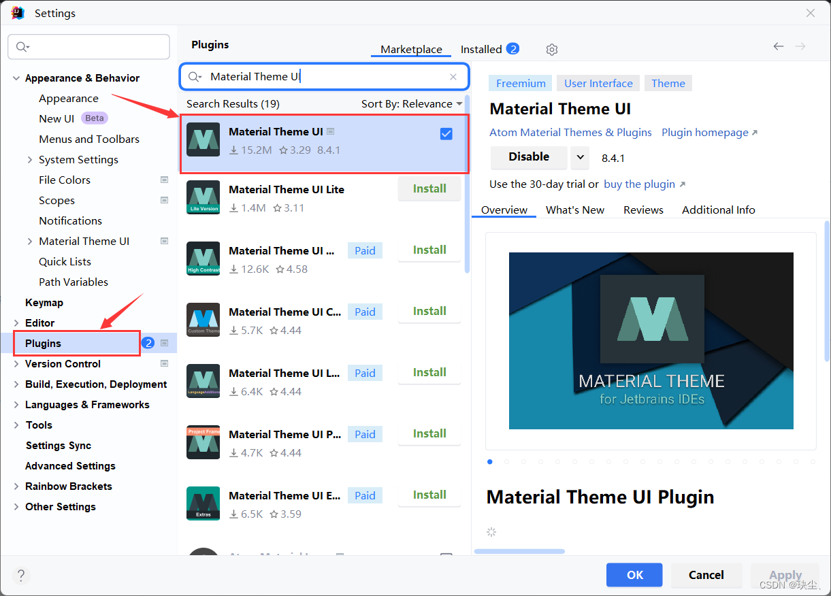
Task: Click the back navigation arrow
Action: click(779, 46)
